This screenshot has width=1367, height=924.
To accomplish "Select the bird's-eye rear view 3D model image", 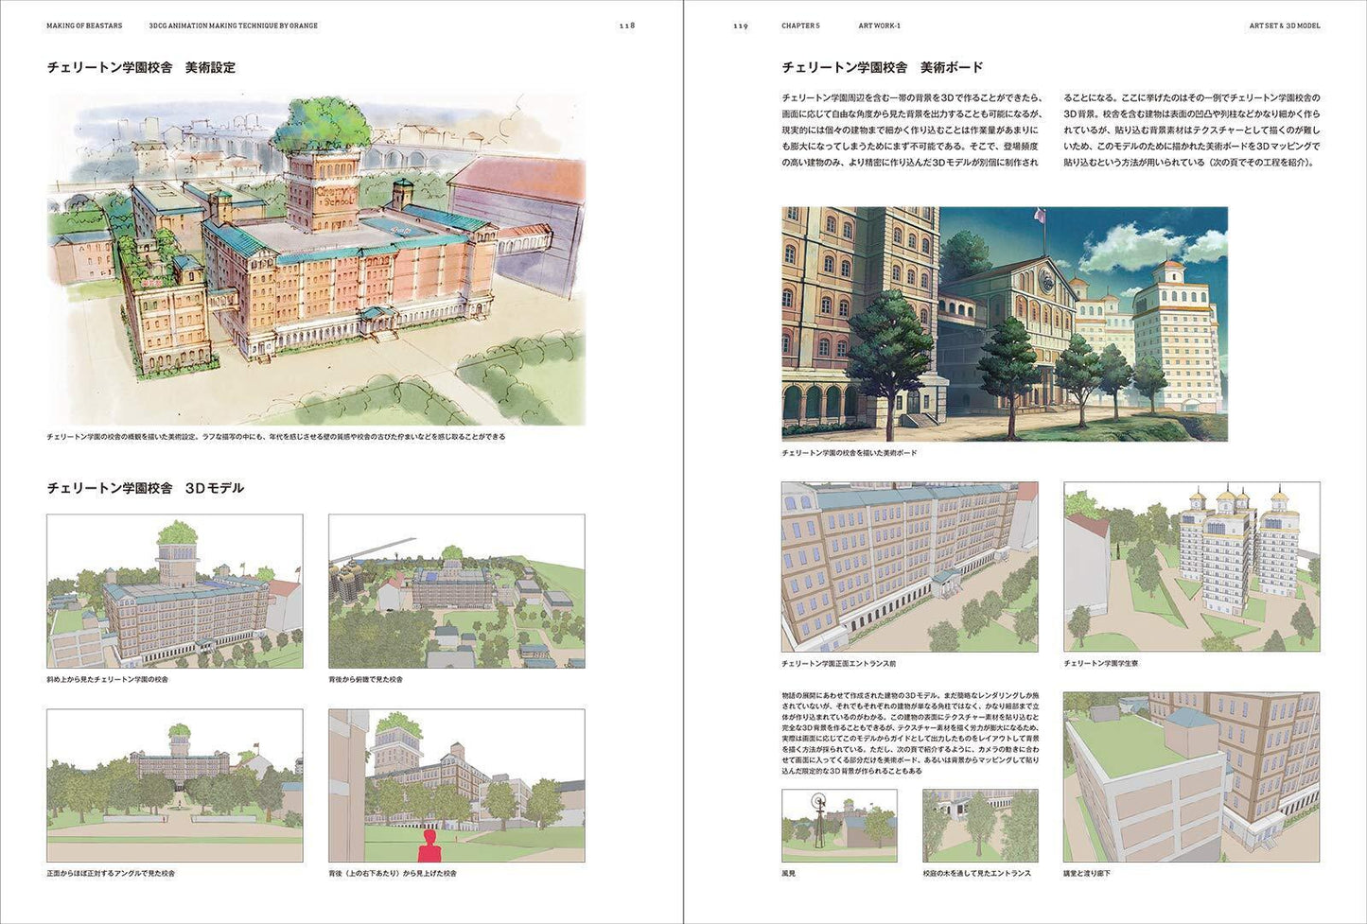I will pyautogui.click(x=457, y=591).
